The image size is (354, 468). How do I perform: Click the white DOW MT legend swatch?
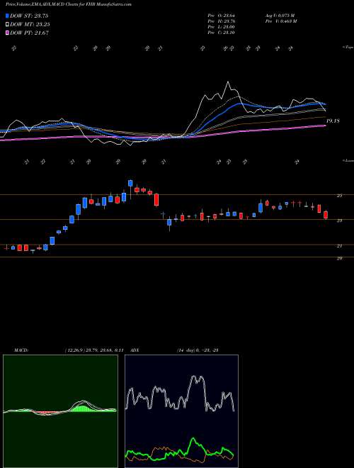[8, 25]
